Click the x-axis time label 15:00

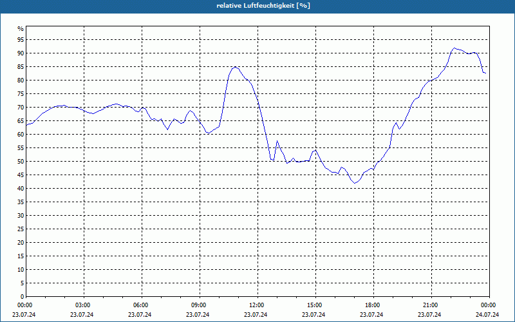(316, 305)
